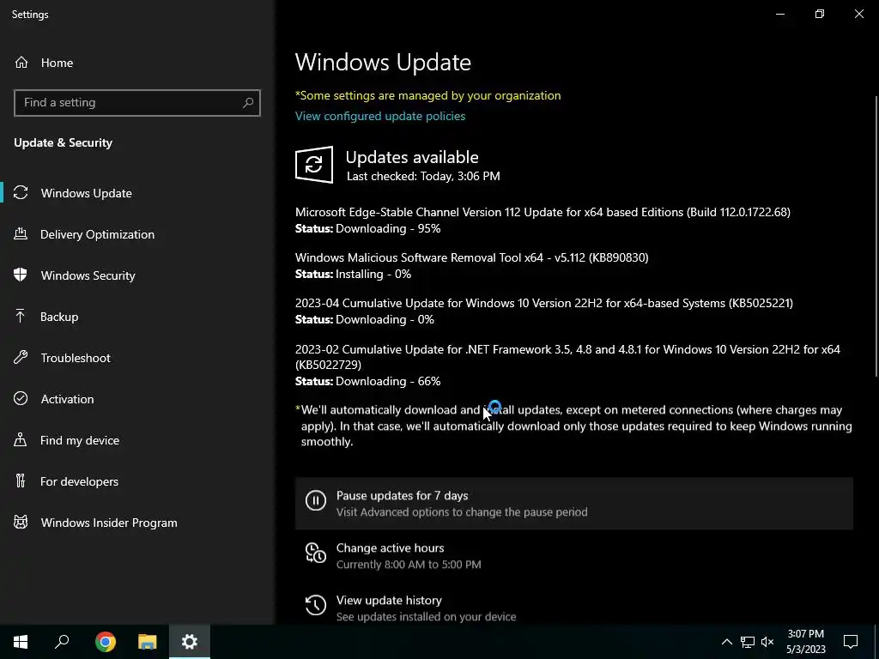Click the Settings page vertical scrollbar
This screenshot has height=659, width=879.
tap(876, 235)
